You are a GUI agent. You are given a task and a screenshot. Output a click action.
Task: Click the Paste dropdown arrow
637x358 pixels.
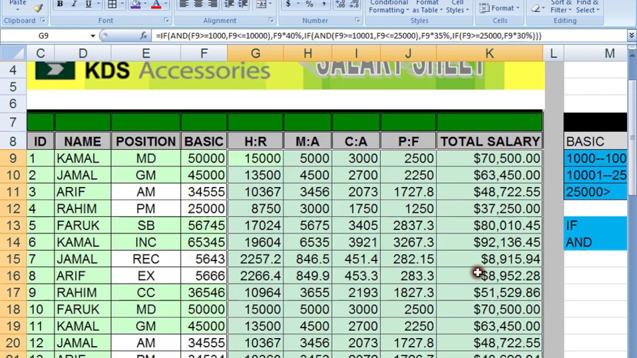coord(18,10)
